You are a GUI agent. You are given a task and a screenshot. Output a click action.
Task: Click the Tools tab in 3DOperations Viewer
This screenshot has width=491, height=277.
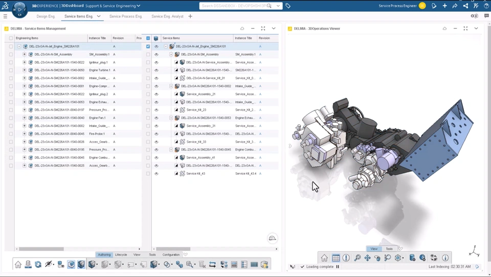coord(389,249)
